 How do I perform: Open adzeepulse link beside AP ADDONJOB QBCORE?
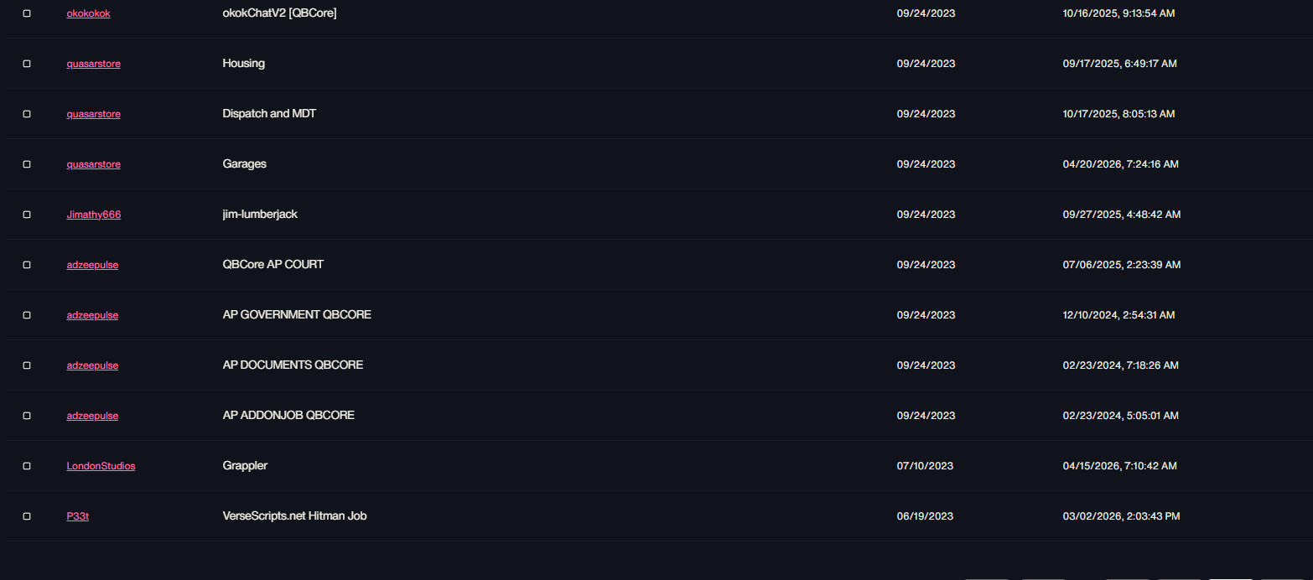(x=92, y=416)
